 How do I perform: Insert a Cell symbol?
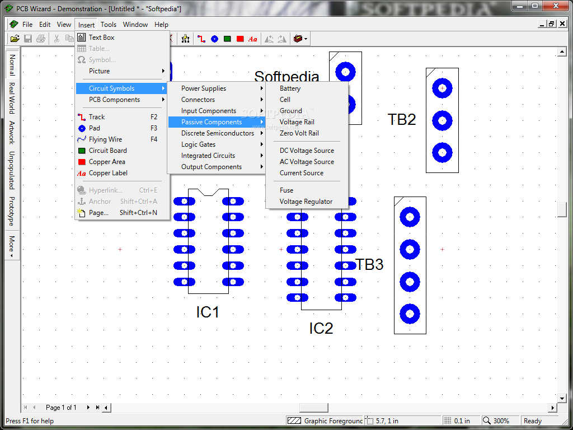point(307,100)
